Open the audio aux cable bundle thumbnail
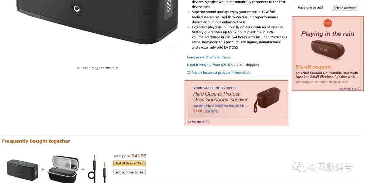The width and height of the screenshot is (365, 183). (97, 169)
